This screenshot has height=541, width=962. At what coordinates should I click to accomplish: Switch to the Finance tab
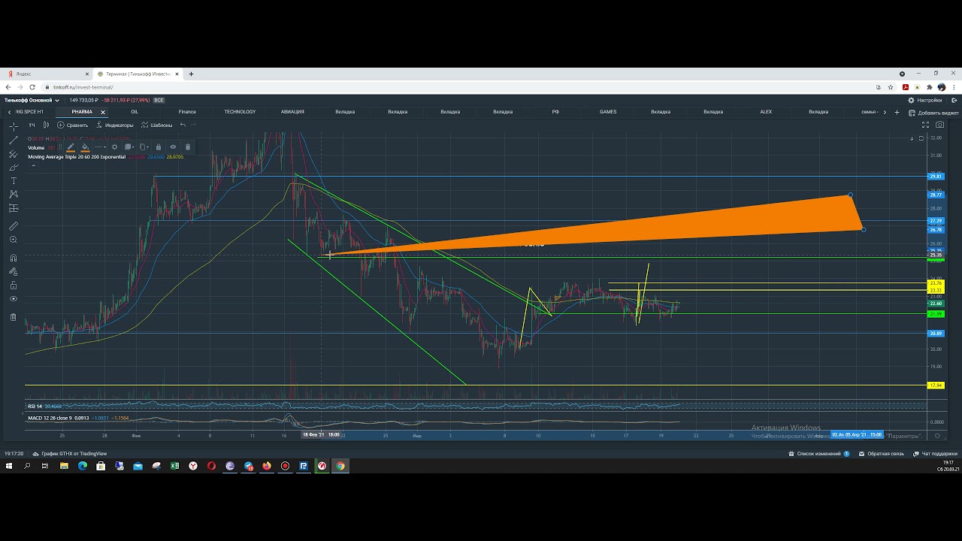point(187,112)
